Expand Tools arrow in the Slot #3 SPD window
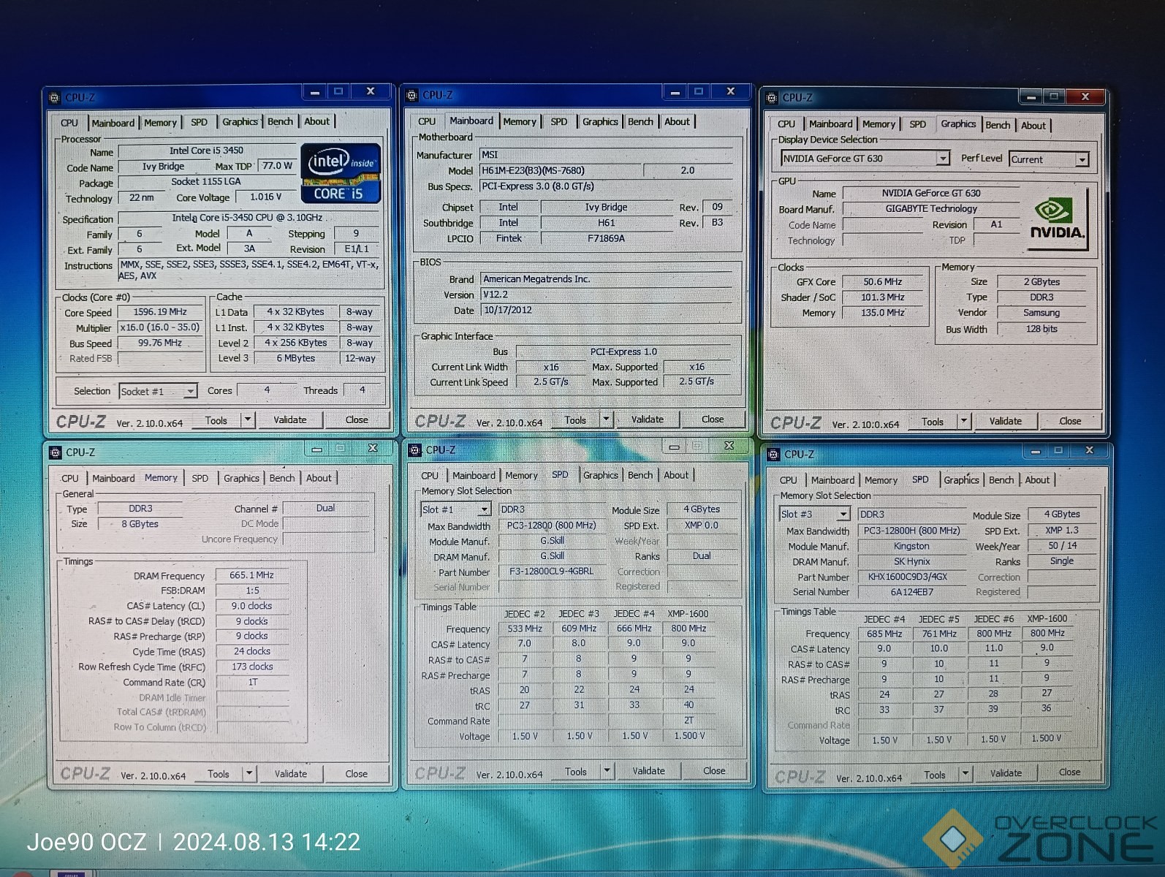Viewport: 1165px width, 877px height. click(x=965, y=773)
